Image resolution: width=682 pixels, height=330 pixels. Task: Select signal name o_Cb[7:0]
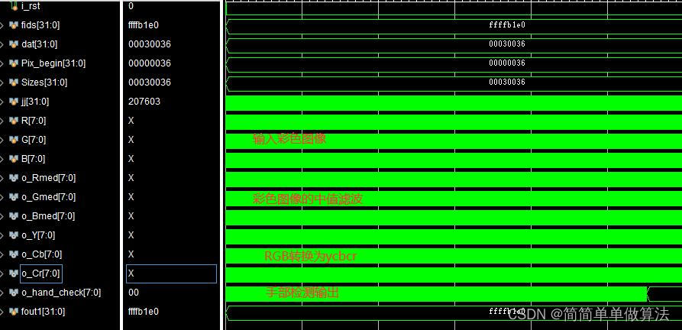tap(41, 255)
